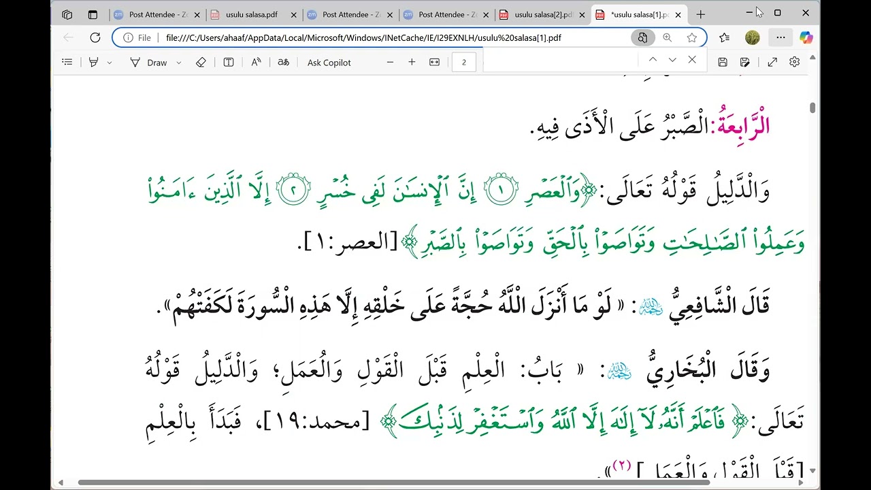Go to the previous find result
This screenshot has width=871, height=490.
(x=653, y=60)
